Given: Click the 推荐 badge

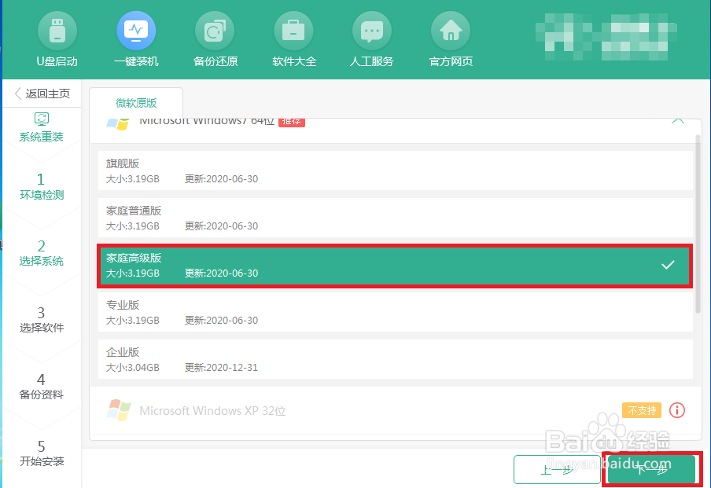Looking at the screenshot, I should pos(292,123).
